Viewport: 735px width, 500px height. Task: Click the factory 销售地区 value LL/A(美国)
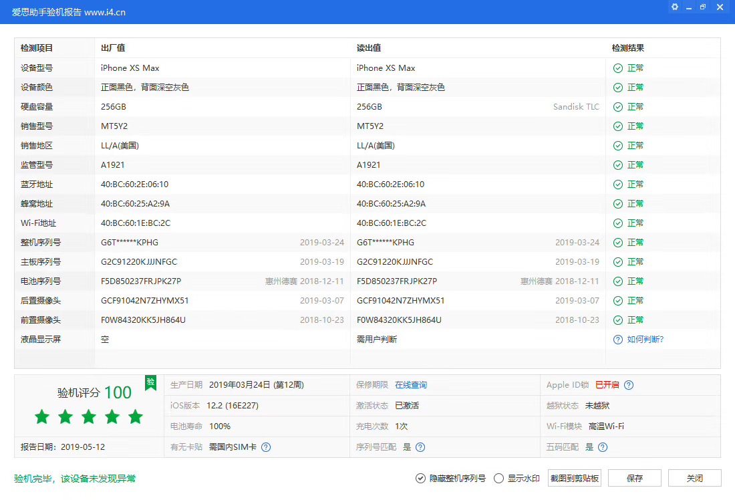coord(120,146)
